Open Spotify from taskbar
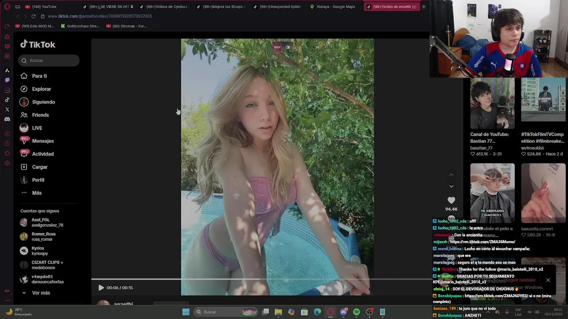The height and width of the screenshot is (319, 568). point(356,312)
